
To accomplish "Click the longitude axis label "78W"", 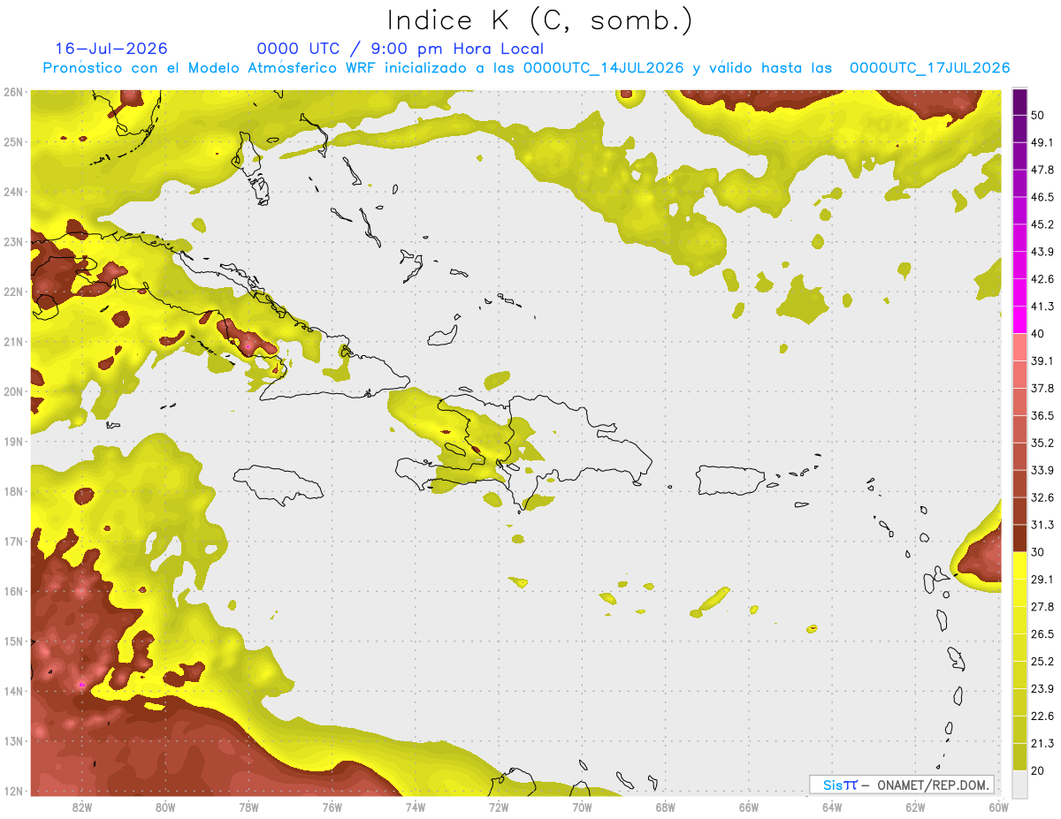I will (248, 807).
